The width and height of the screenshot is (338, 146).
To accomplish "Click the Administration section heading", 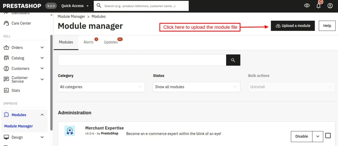I will (x=75, y=113).
